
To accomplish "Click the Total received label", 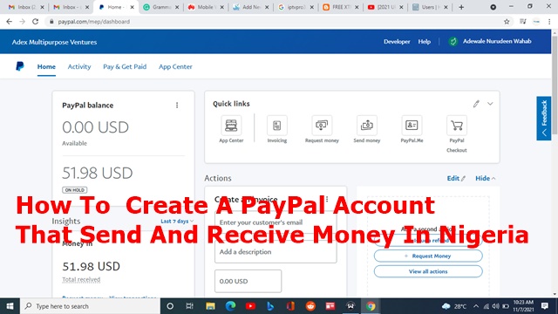I will [x=81, y=279].
